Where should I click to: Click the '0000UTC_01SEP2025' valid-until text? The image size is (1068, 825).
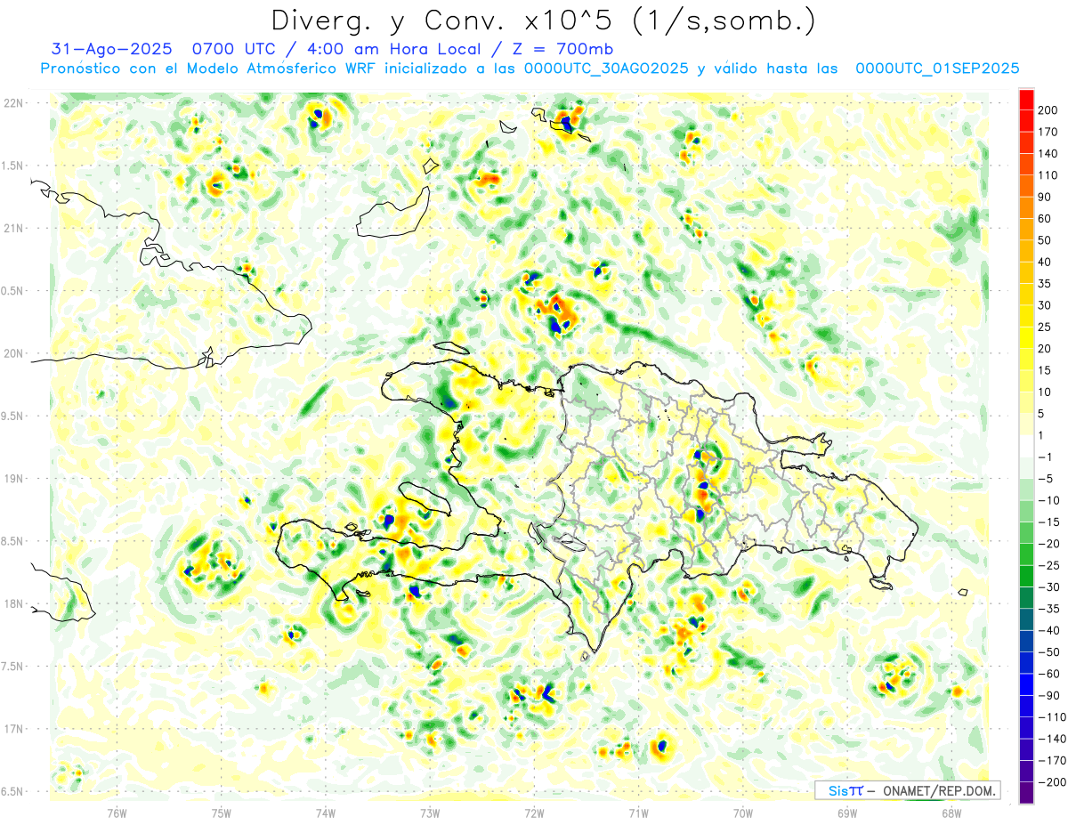point(937,69)
